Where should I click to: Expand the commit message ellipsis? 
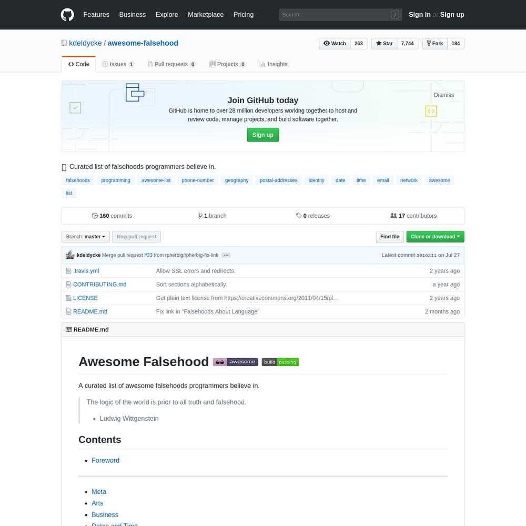(226, 255)
